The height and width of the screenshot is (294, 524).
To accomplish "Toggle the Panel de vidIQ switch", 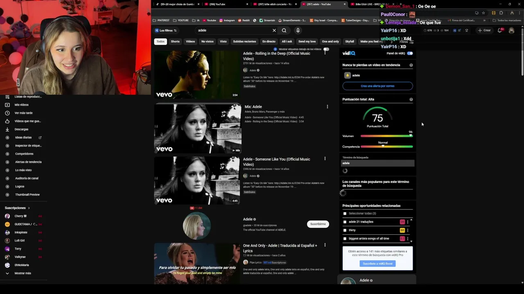I will (410, 53).
